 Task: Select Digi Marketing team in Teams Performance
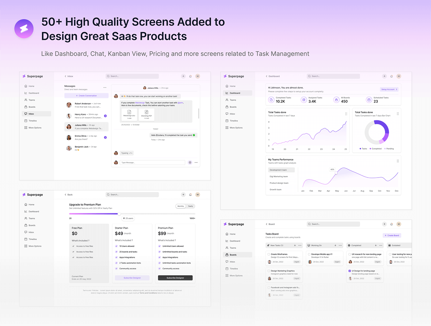click(x=279, y=176)
